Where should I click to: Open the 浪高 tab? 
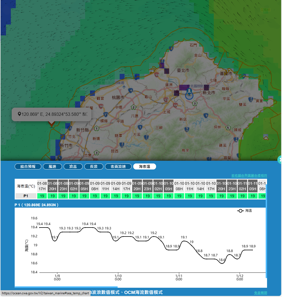coord(73,166)
